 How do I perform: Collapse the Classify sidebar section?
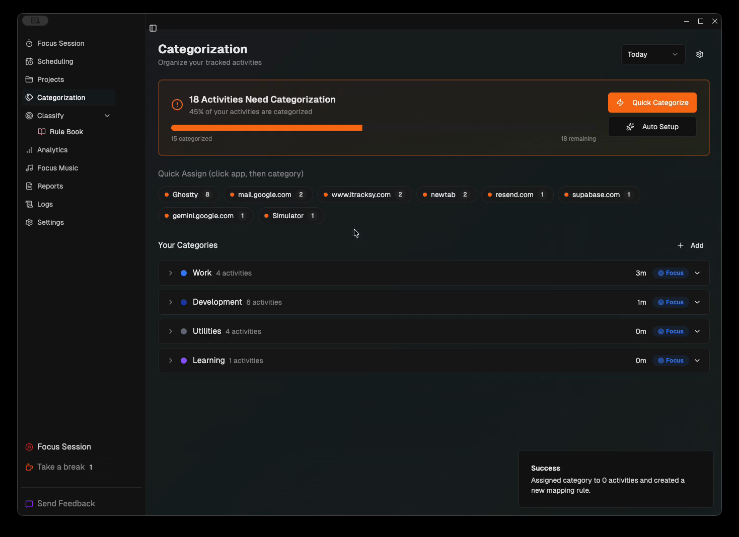pyautogui.click(x=107, y=116)
